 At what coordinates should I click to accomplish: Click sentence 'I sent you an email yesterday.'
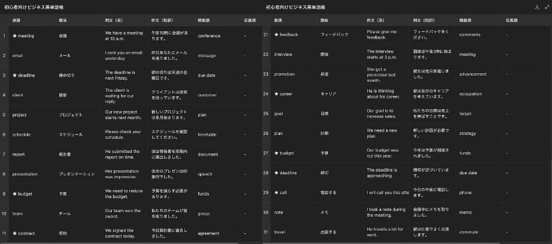[x=124, y=56]
